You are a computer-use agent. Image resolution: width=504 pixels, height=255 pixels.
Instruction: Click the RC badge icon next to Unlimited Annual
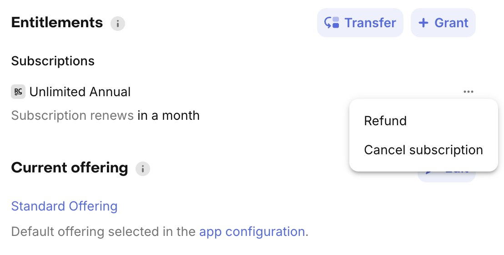pyautogui.click(x=18, y=92)
